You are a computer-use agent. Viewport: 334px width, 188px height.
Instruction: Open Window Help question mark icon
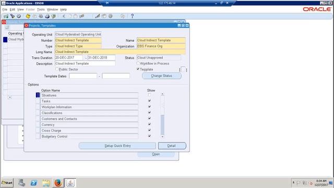132,16
